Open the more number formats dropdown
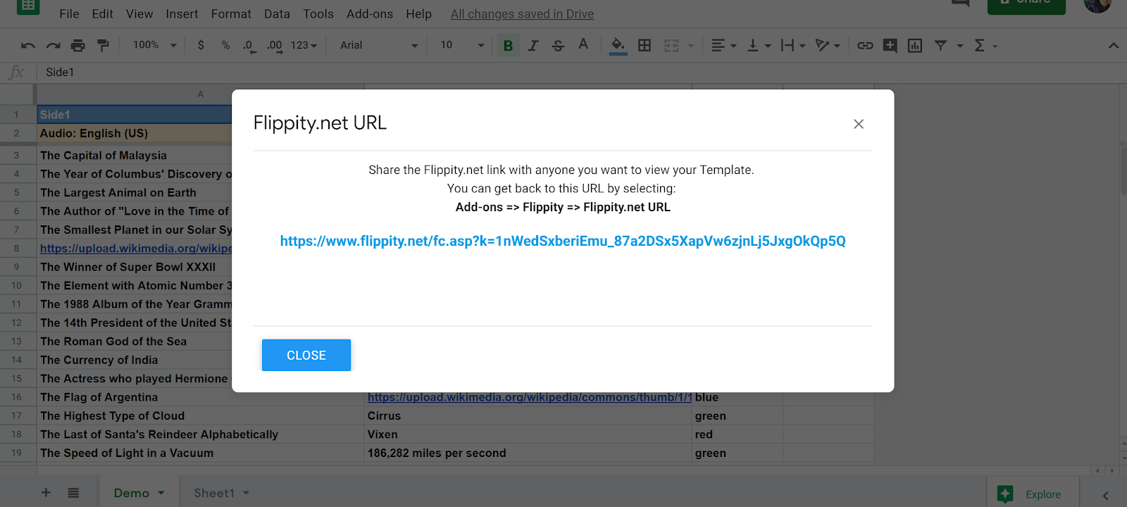This screenshot has height=507, width=1127. pyautogui.click(x=304, y=45)
